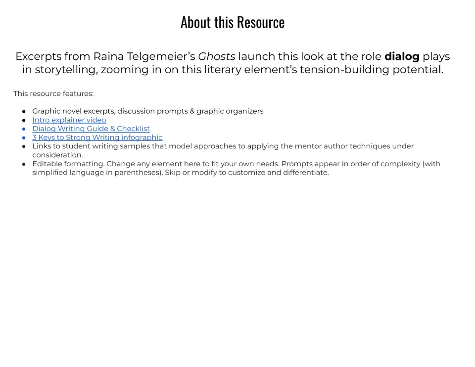The width and height of the screenshot is (475, 367).
Task: Click the Editable formatting bullet text
Action: point(237,168)
